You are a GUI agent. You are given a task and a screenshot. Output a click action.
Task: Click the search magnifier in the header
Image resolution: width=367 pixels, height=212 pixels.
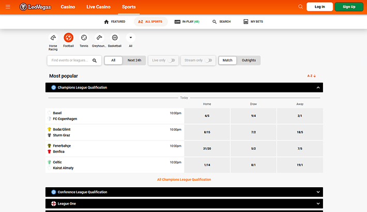(300, 7)
